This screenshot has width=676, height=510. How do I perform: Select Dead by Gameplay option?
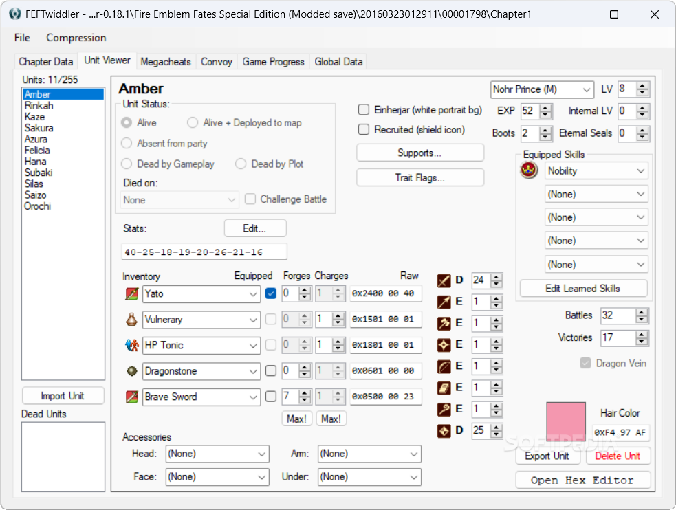(127, 164)
